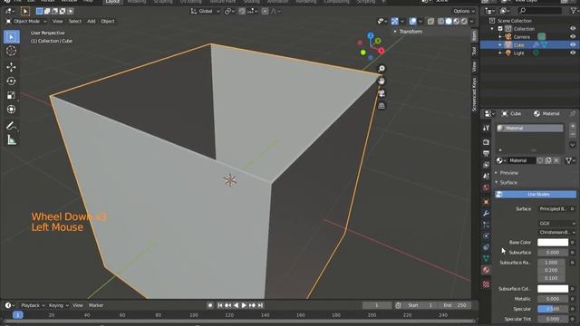Open the Render properties tab icon
The height and width of the screenshot is (326, 580).
486,142
